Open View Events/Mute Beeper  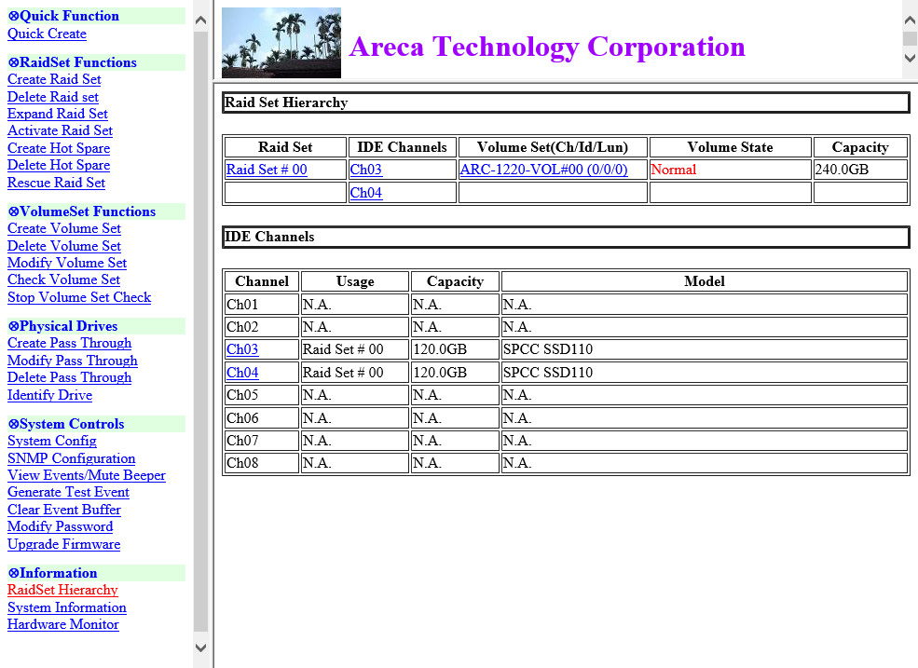(x=86, y=476)
